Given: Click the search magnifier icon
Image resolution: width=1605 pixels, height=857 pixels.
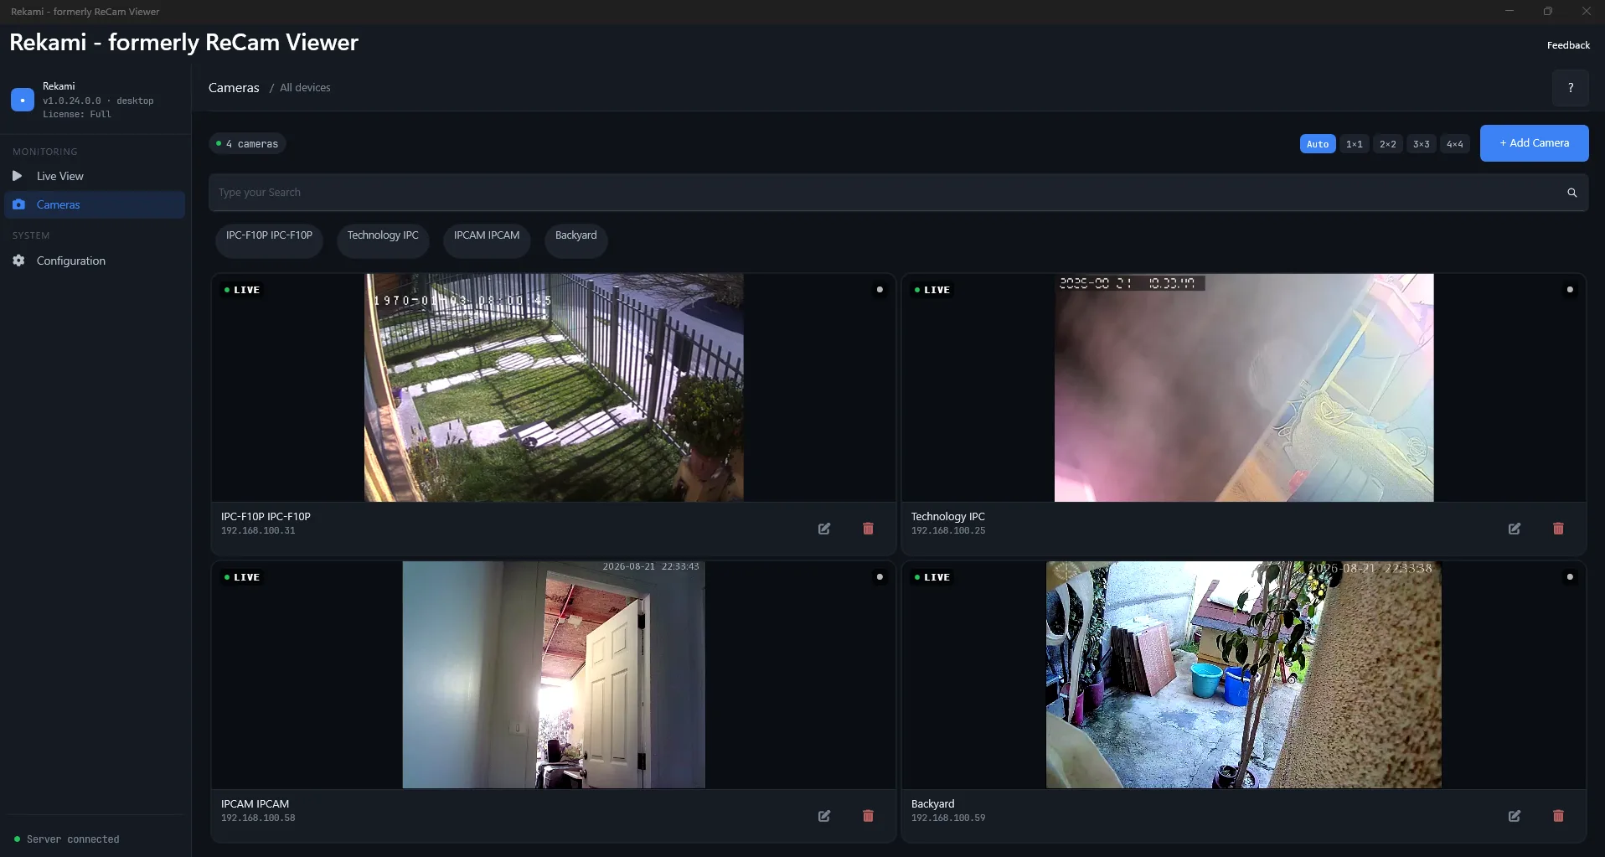Looking at the screenshot, I should click(1571, 193).
